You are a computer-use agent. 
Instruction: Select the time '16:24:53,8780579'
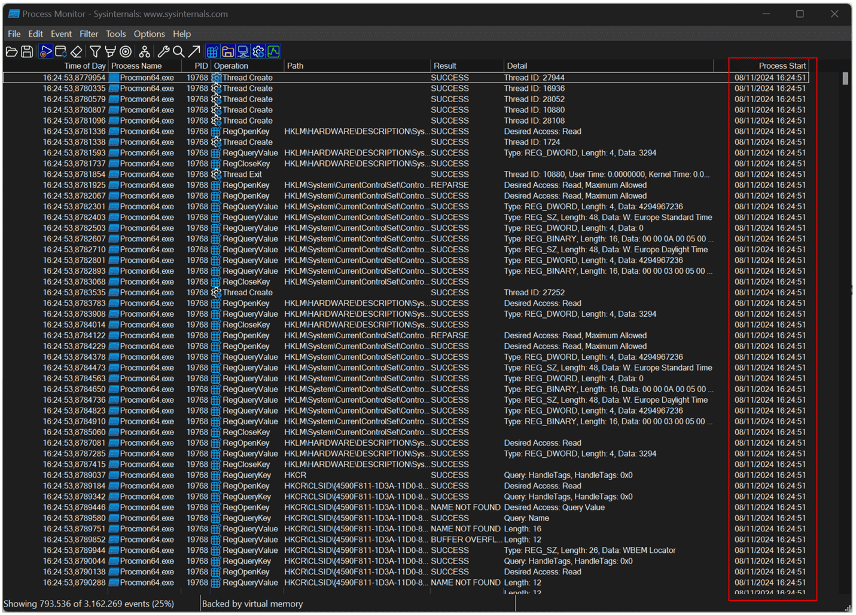(74, 99)
